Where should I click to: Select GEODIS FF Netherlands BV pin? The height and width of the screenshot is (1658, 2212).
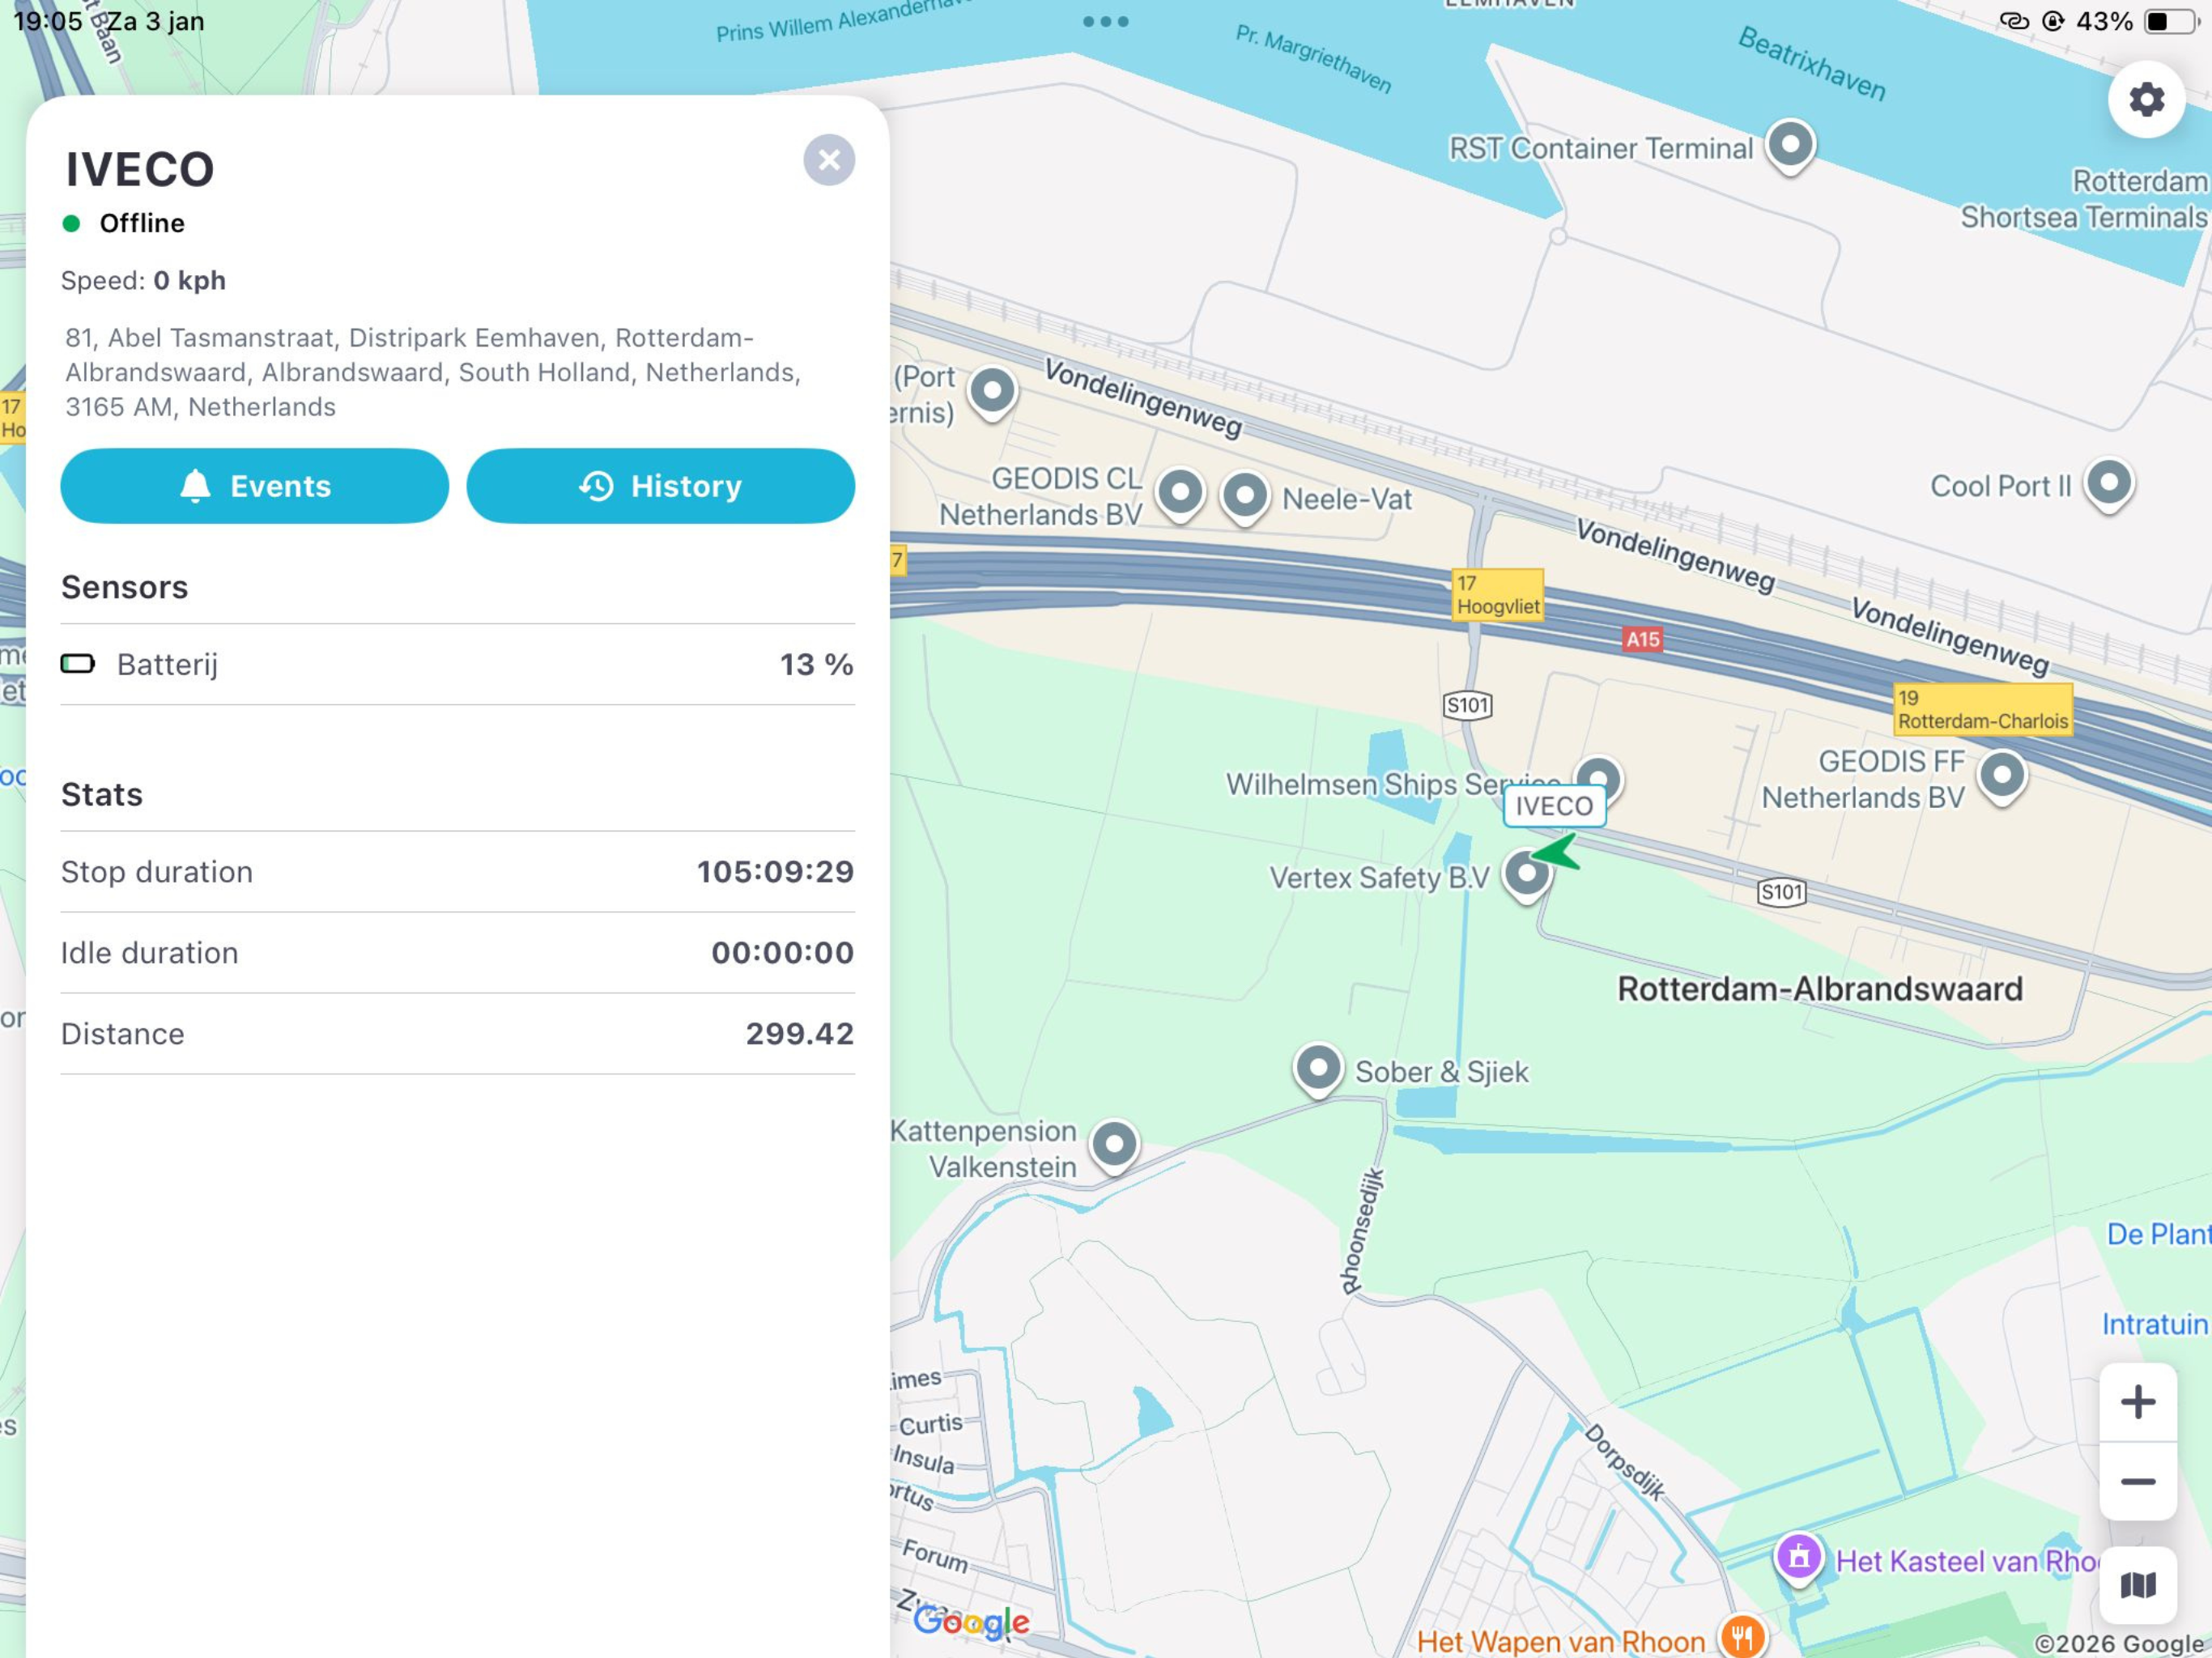coord(2002,776)
